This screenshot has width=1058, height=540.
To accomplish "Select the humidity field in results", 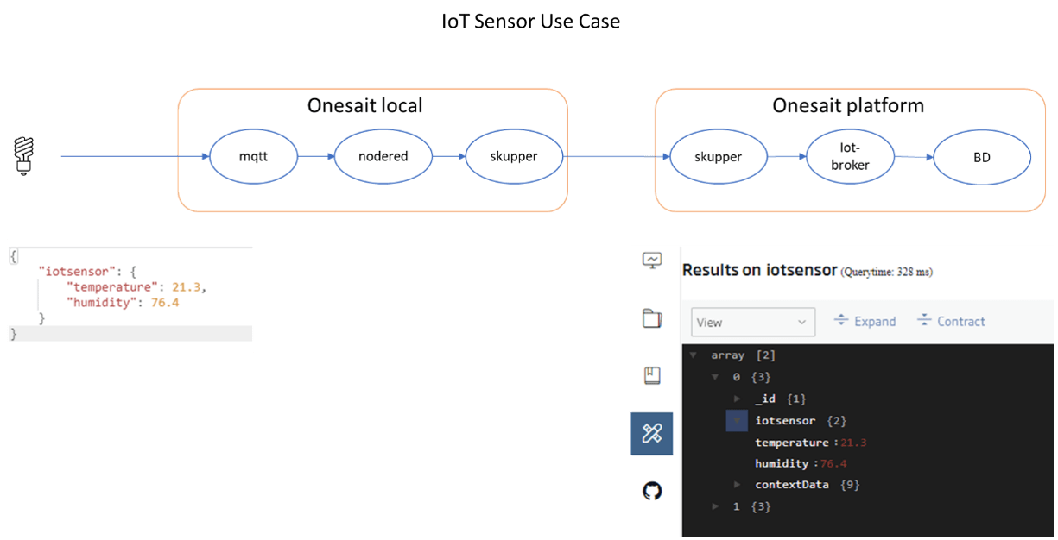I will (782, 464).
